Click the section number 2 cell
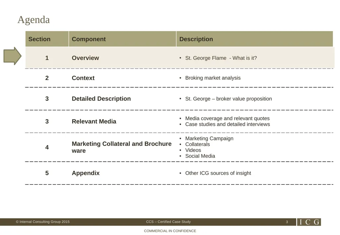This screenshot has width=340, height=235. click(x=47, y=78)
